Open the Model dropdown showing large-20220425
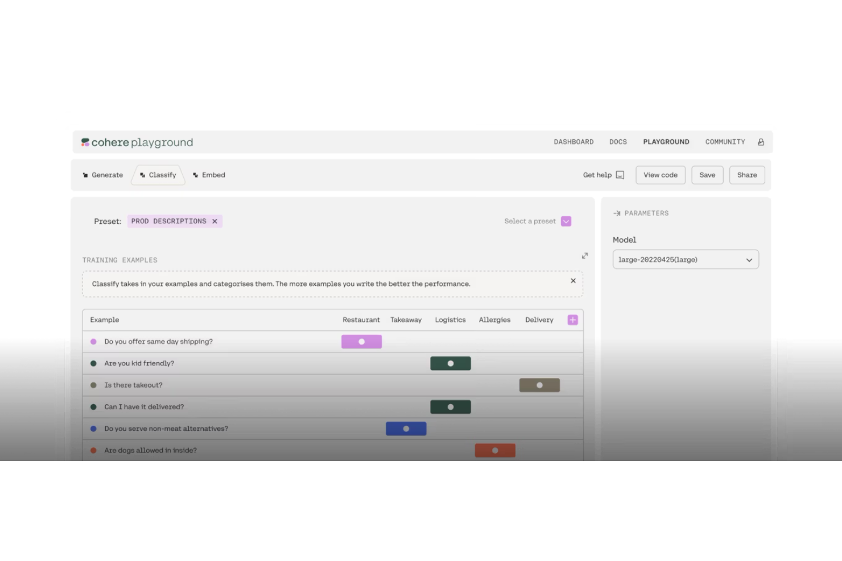842x561 pixels. [685, 259]
